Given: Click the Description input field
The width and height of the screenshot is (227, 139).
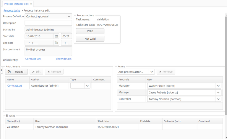Looking at the screenshot, I should click(48, 23).
